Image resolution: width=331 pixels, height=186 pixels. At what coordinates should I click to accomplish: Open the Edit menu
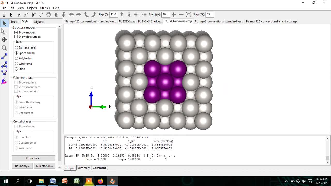point(12,8)
